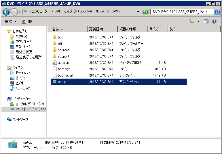Image resolution: width=222 pixels, height=154 pixels.
Task: Click the セットアップ情報 type of autorun
Action: coord(130,63)
